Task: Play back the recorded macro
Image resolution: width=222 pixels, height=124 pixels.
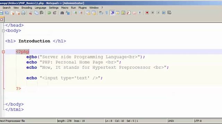Action: [158, 13]
